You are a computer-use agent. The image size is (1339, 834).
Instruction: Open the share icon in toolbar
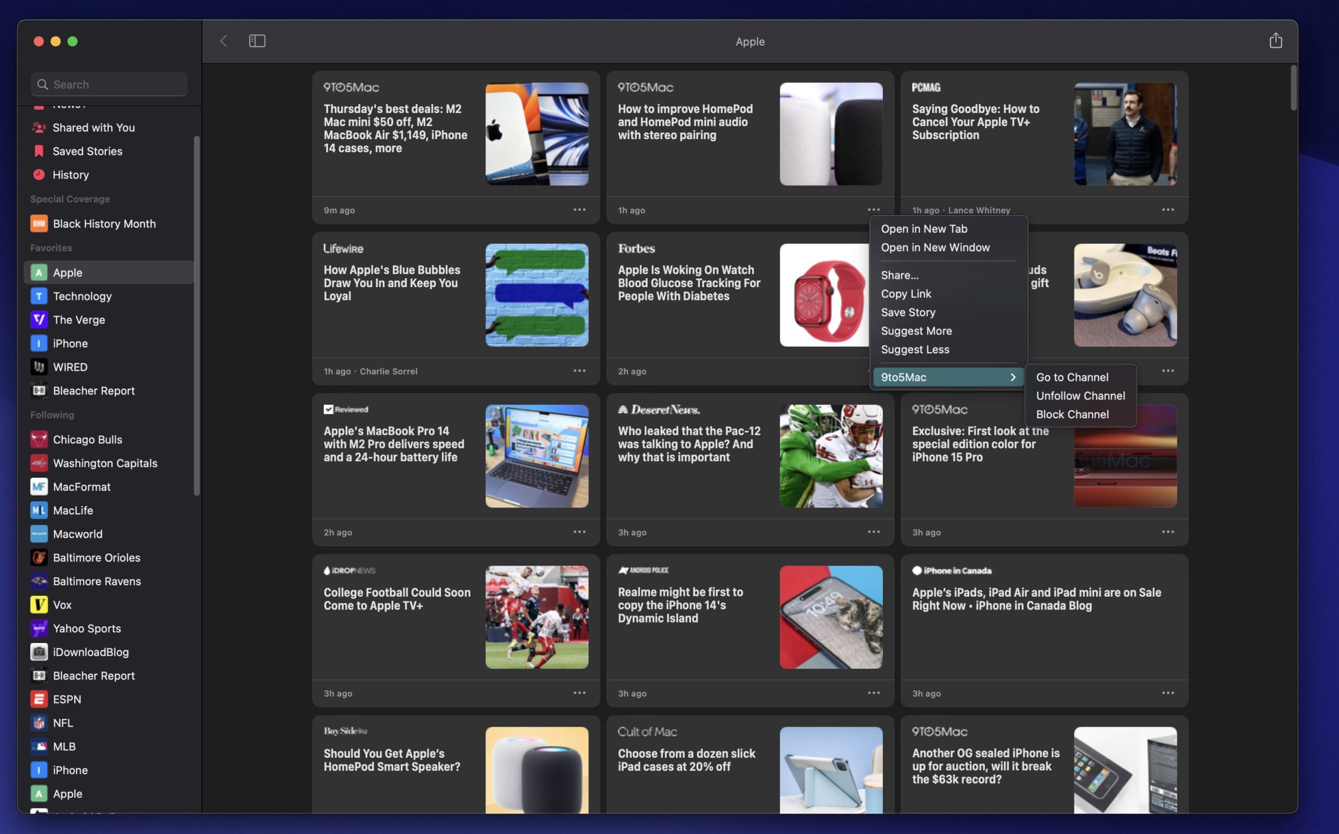tap(1275, 40)
